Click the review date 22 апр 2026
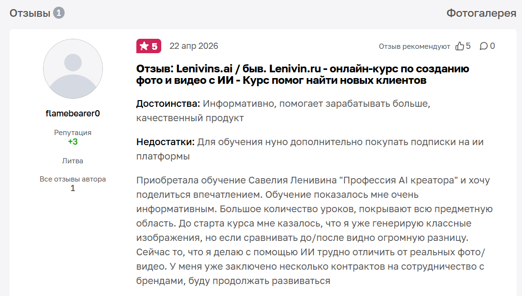This screenshot has height=296, width=522. coord(194,46)
